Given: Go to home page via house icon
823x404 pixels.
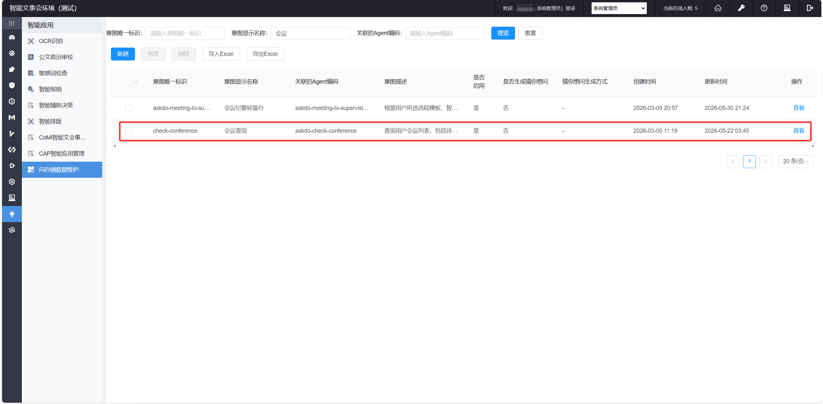Looking at the screenshot, I should (718, 8).
